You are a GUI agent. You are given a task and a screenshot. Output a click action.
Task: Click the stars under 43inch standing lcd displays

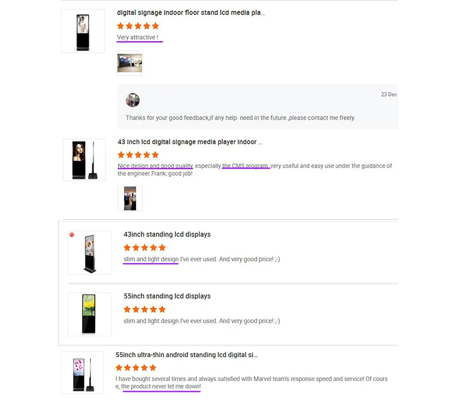[x=144, y=247]
